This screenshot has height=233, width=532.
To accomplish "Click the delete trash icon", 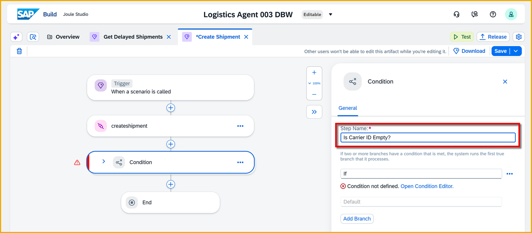I will tap(19, 51).
